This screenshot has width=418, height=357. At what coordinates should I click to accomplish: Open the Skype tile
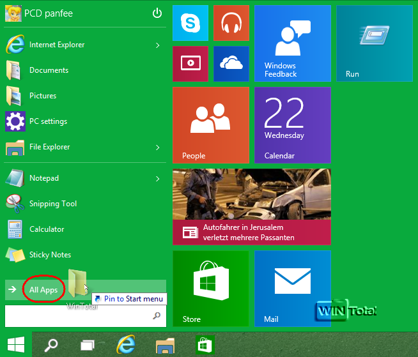click(190, 23)
